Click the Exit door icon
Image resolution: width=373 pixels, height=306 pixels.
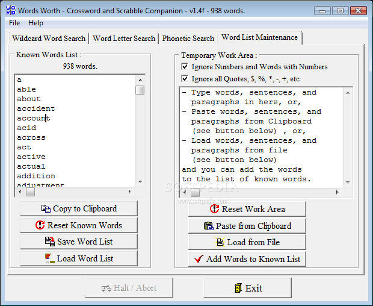238,288
